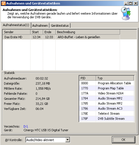
Task: Maximize the Aufnahmen und Gerätestatistiken window
Action: click(x=131, y=3)
